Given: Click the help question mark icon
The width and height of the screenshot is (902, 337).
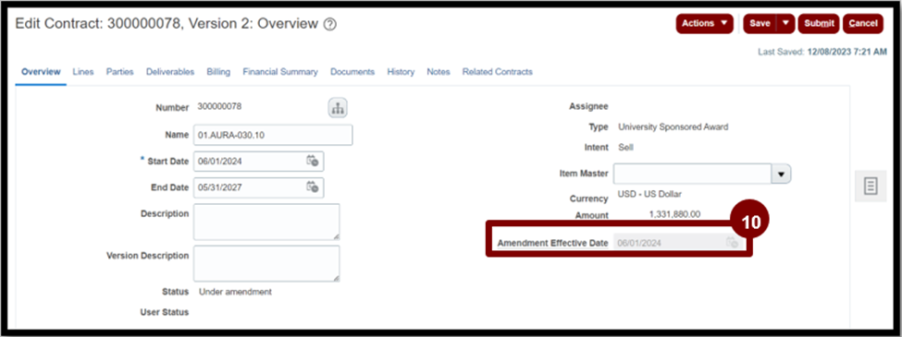Looking at the screenshot, I should (330, 24).
